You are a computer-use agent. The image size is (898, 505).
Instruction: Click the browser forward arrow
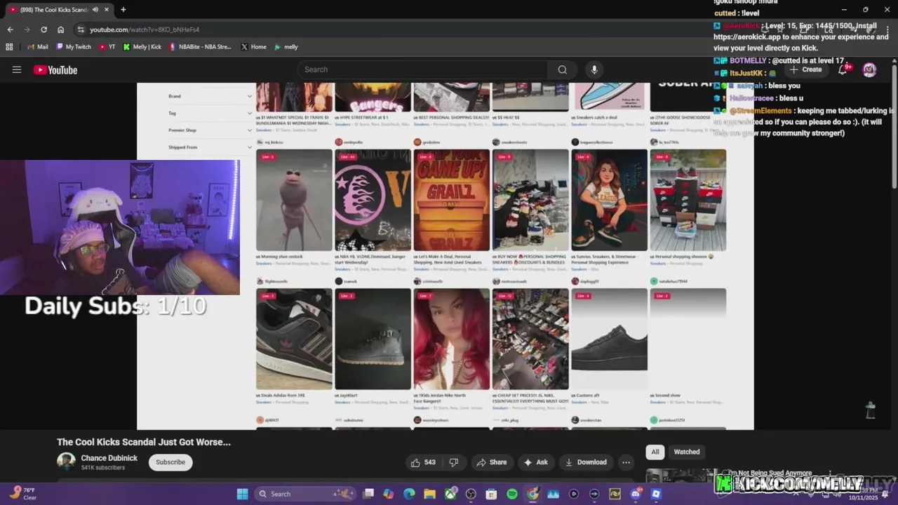pyautogui.click(x=27, y=29)
